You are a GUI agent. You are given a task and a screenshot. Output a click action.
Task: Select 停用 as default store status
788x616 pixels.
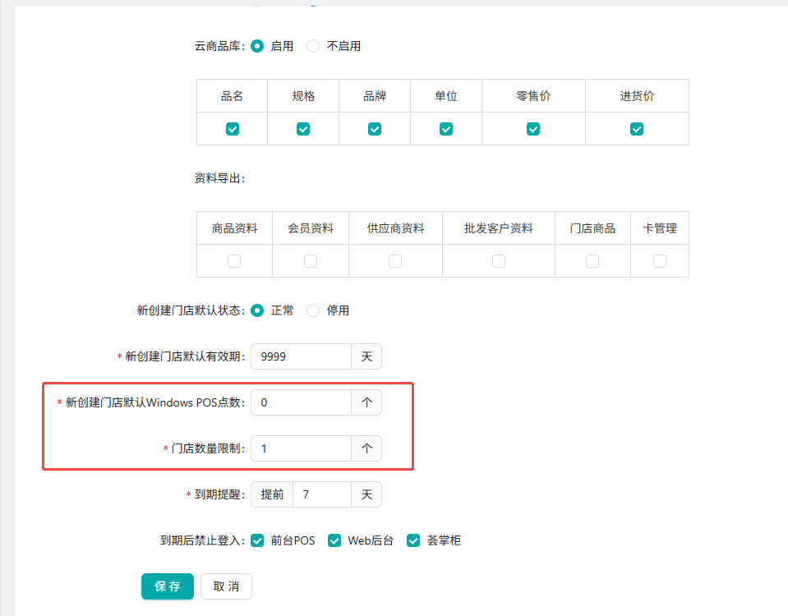tap(313, 310)
